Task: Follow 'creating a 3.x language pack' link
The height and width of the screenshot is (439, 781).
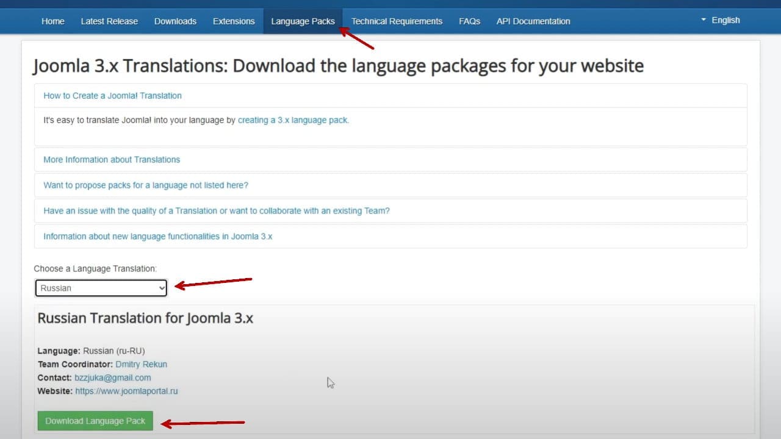Action: 293,120
